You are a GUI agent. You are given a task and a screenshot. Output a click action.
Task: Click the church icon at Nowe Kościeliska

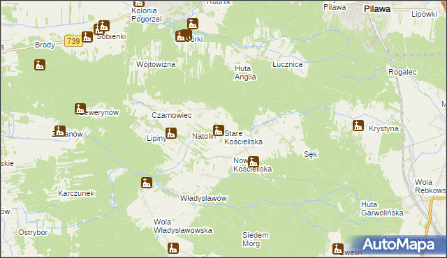253,162
